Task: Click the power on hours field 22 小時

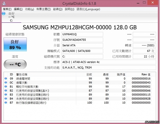Action: tap(144, 56)
